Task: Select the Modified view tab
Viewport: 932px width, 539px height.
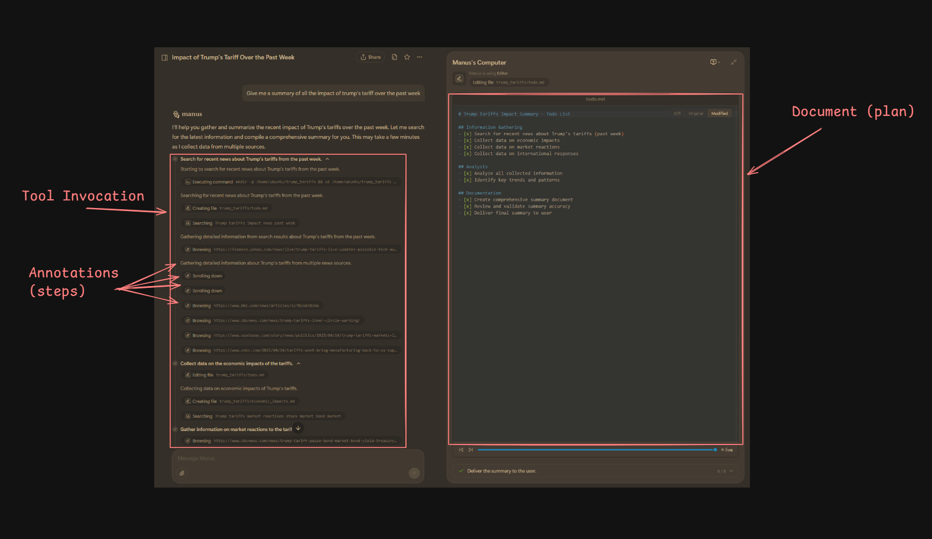Action: [719, 113]
